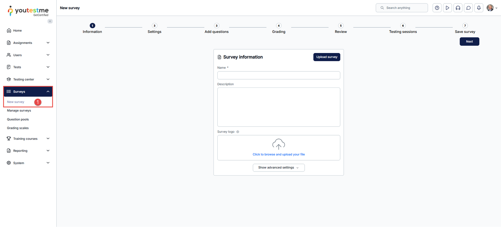
Task: Expand the Assignments menu chevron
Action: (48, 43)
